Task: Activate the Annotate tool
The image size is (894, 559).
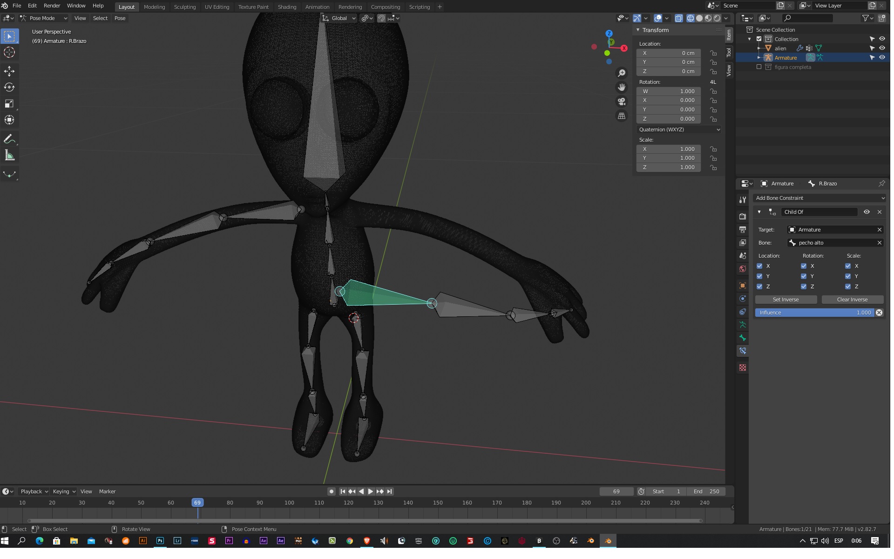Action: coord(9,139)
